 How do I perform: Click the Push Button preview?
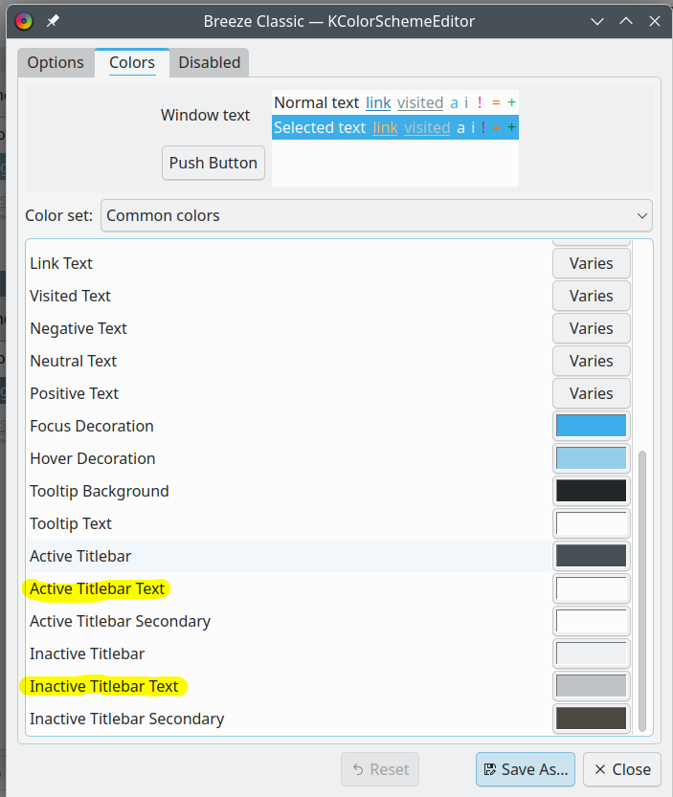[213, 163]
